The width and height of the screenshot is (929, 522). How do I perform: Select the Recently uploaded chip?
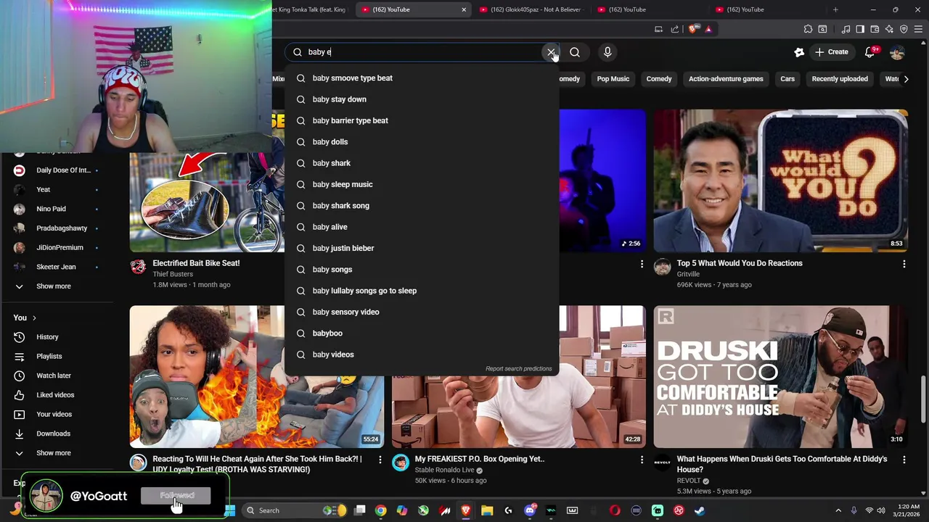click(840, 79)
